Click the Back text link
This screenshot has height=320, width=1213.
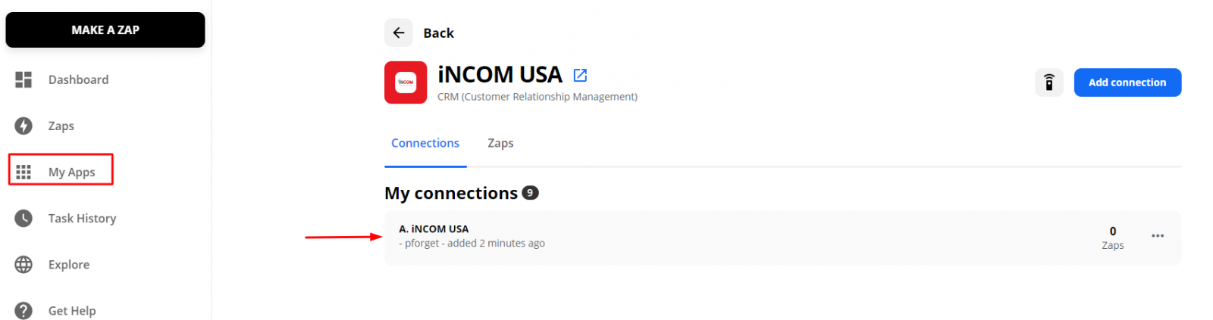pyautogui.click(x=438, y=33)
